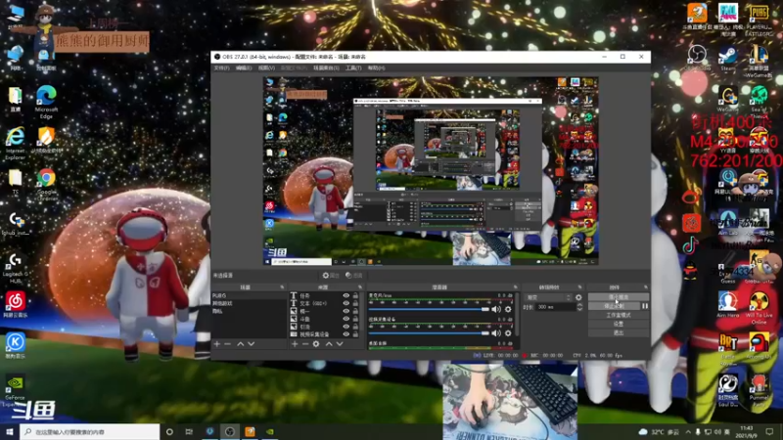
Task: Toggle visibility of 斗鱼 source
Action: [346, 319]
